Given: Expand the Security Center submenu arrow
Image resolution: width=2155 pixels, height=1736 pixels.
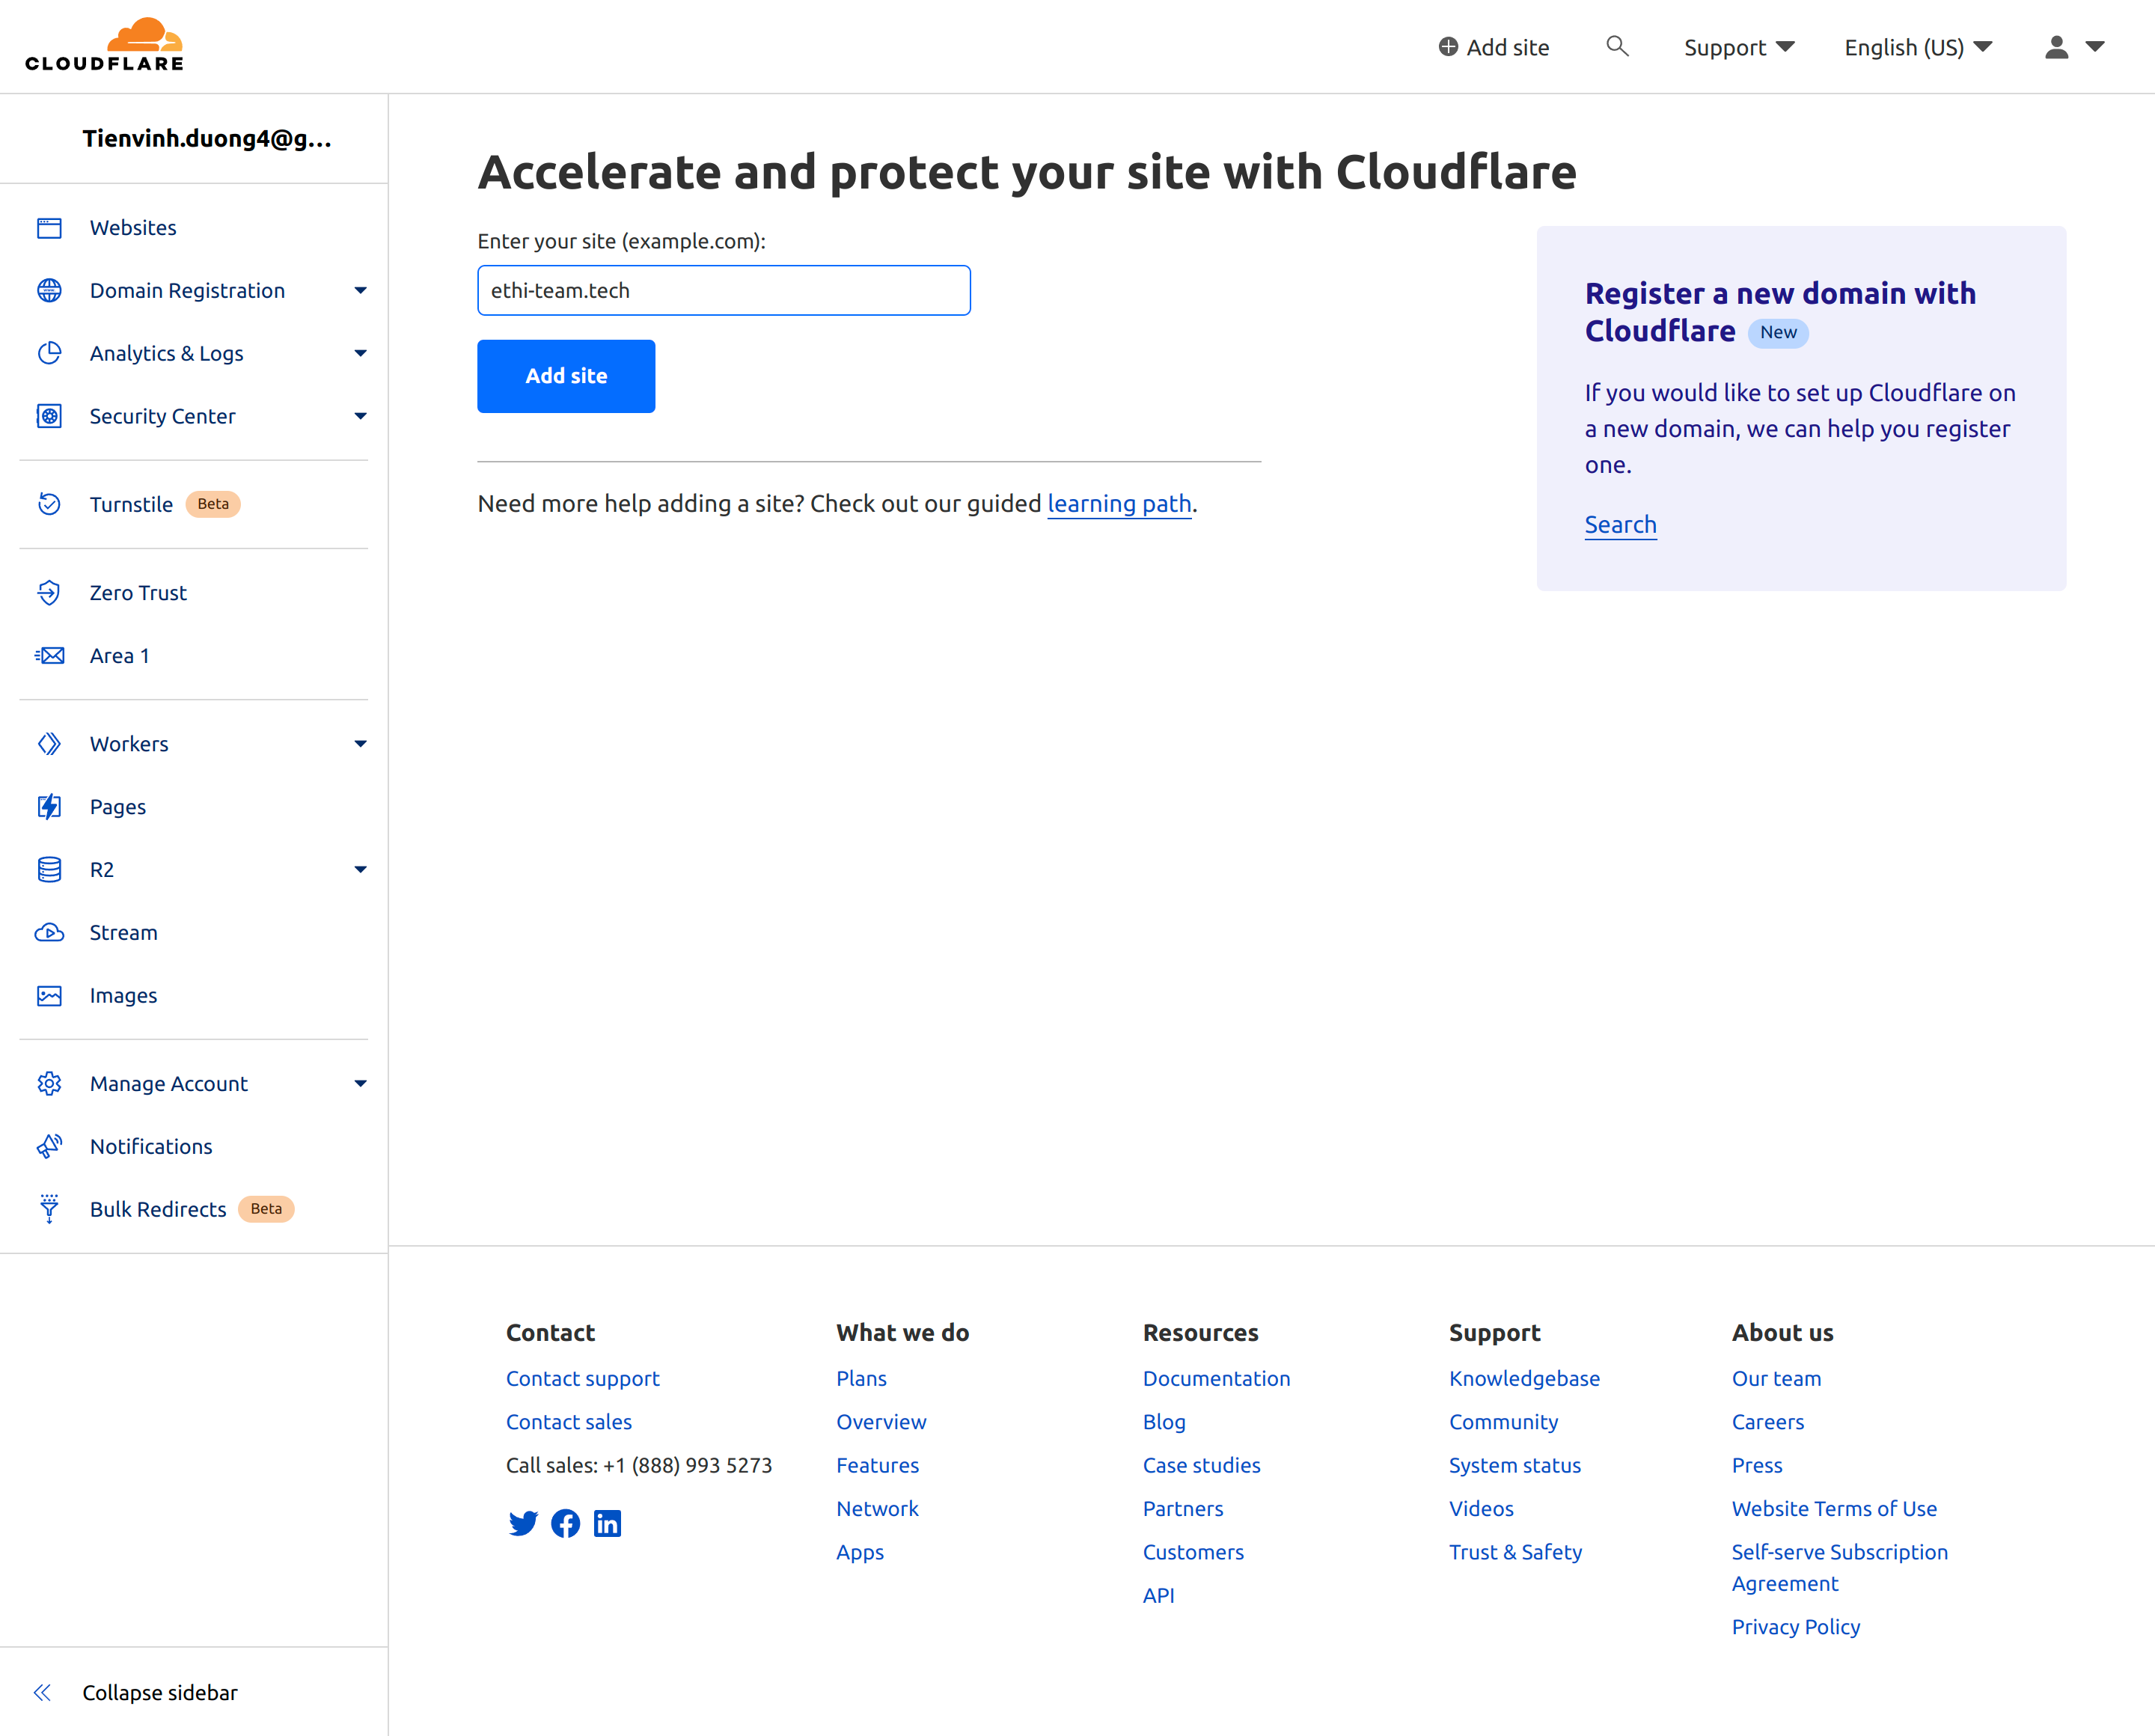Looking at the screenshot, I should (x=360, y=416).
